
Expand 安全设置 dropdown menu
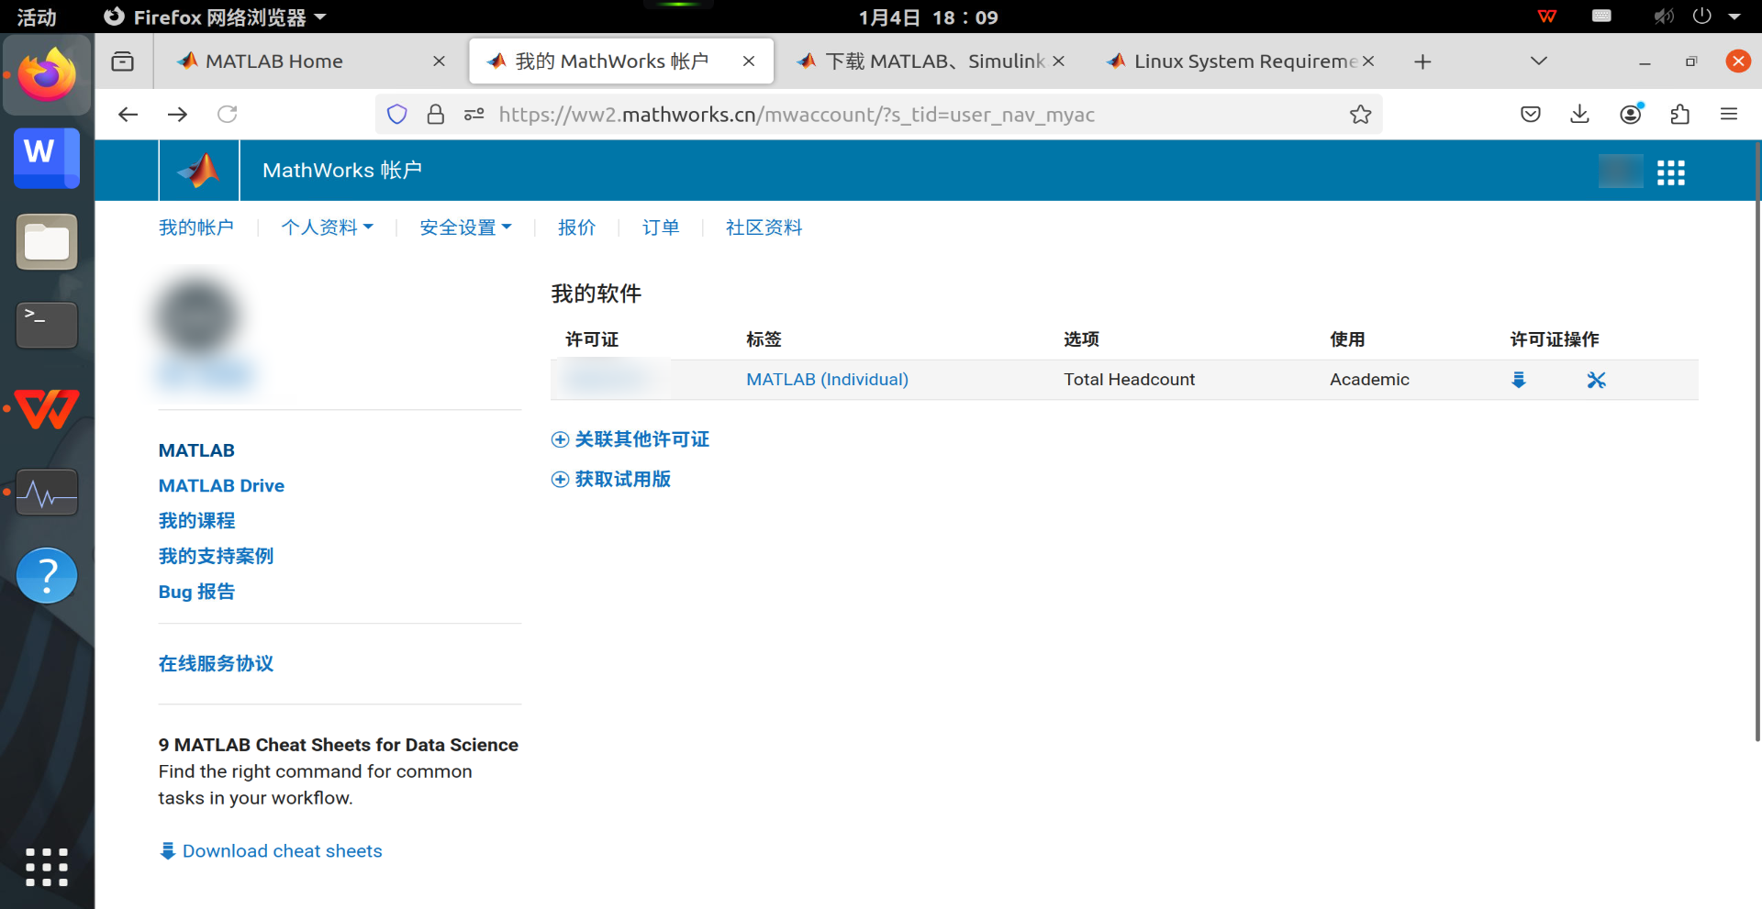pos(465,227)
